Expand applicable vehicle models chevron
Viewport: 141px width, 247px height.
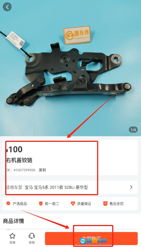[131, 187]
